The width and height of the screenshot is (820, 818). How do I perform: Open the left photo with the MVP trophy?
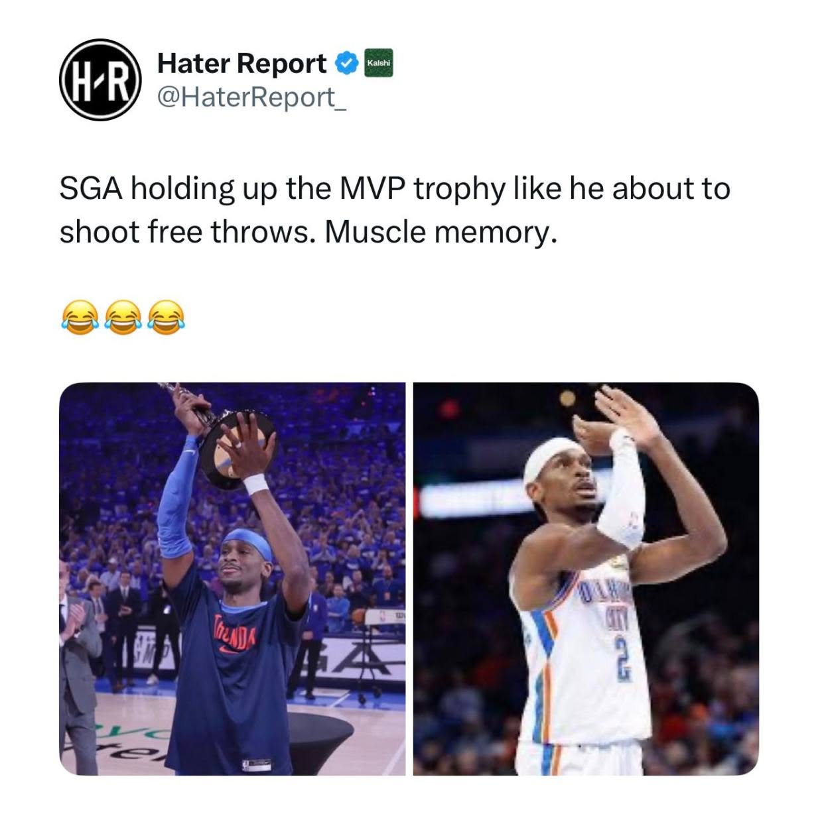click(x=232, y=579)
